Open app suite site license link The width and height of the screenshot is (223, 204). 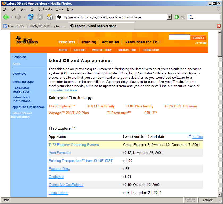coord(28,107)
